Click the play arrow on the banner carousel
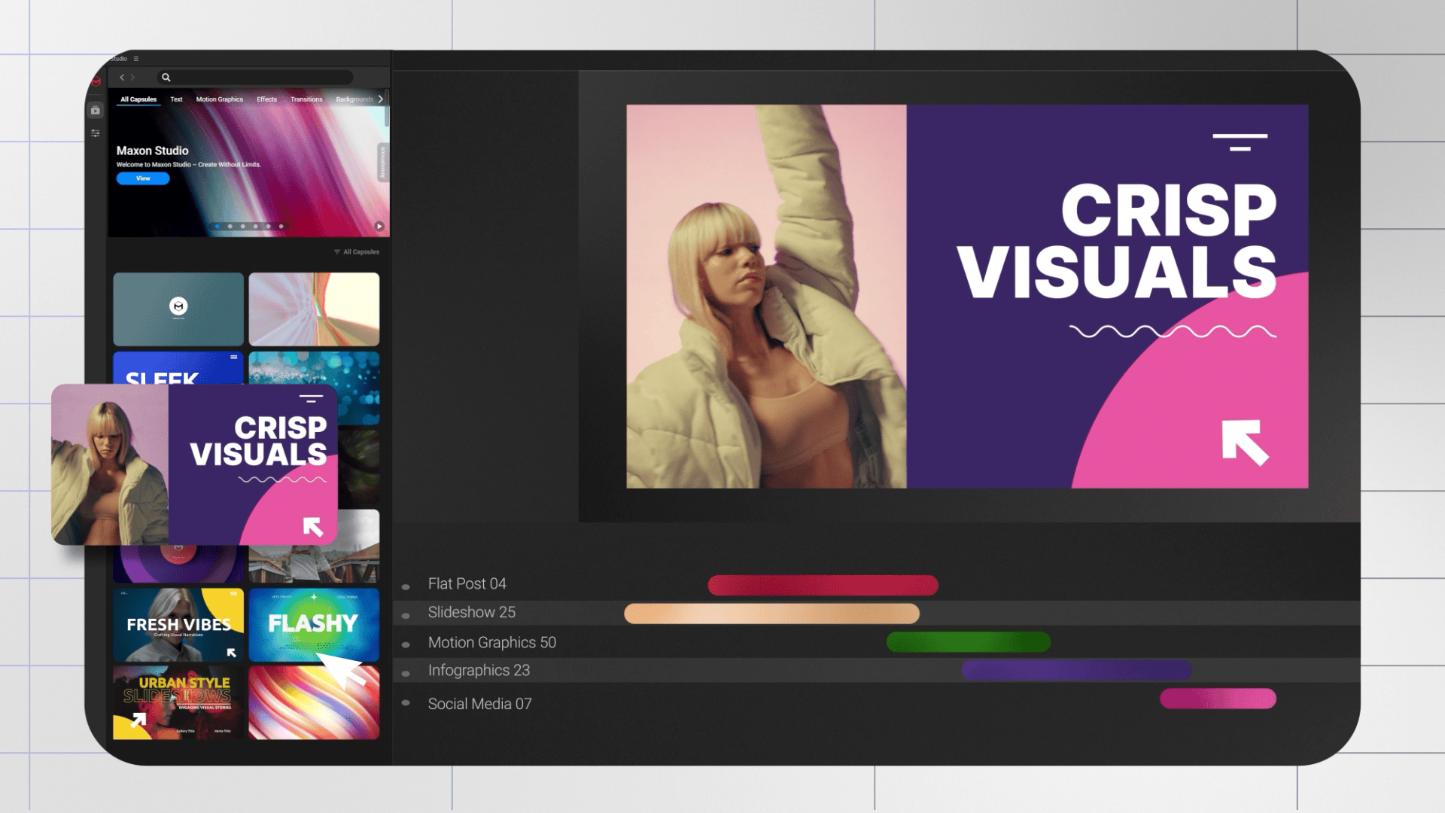1445x813 pixels. (x=380, y=226)
